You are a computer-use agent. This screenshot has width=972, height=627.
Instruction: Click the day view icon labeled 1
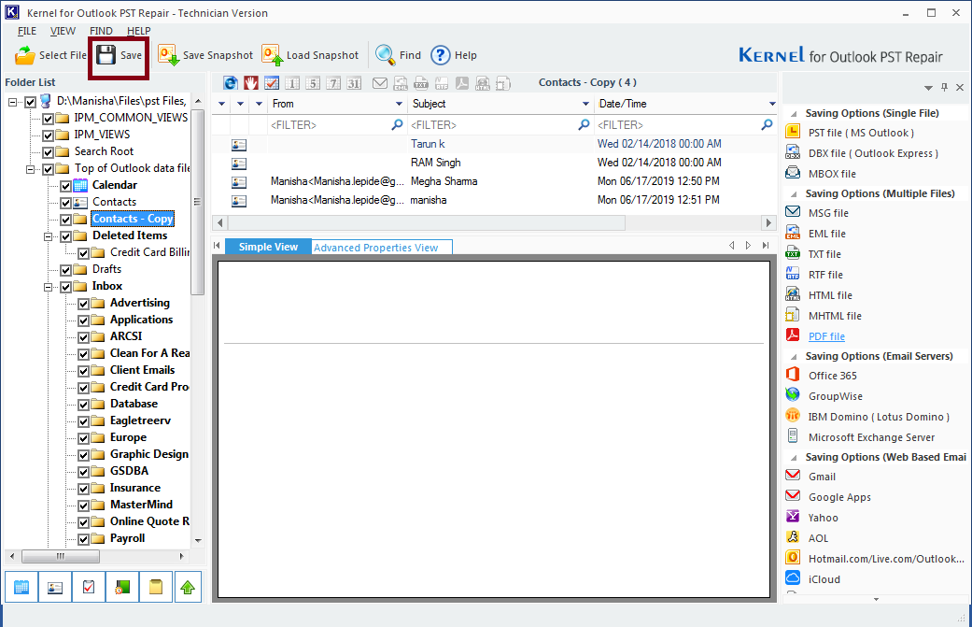[292, 83]
